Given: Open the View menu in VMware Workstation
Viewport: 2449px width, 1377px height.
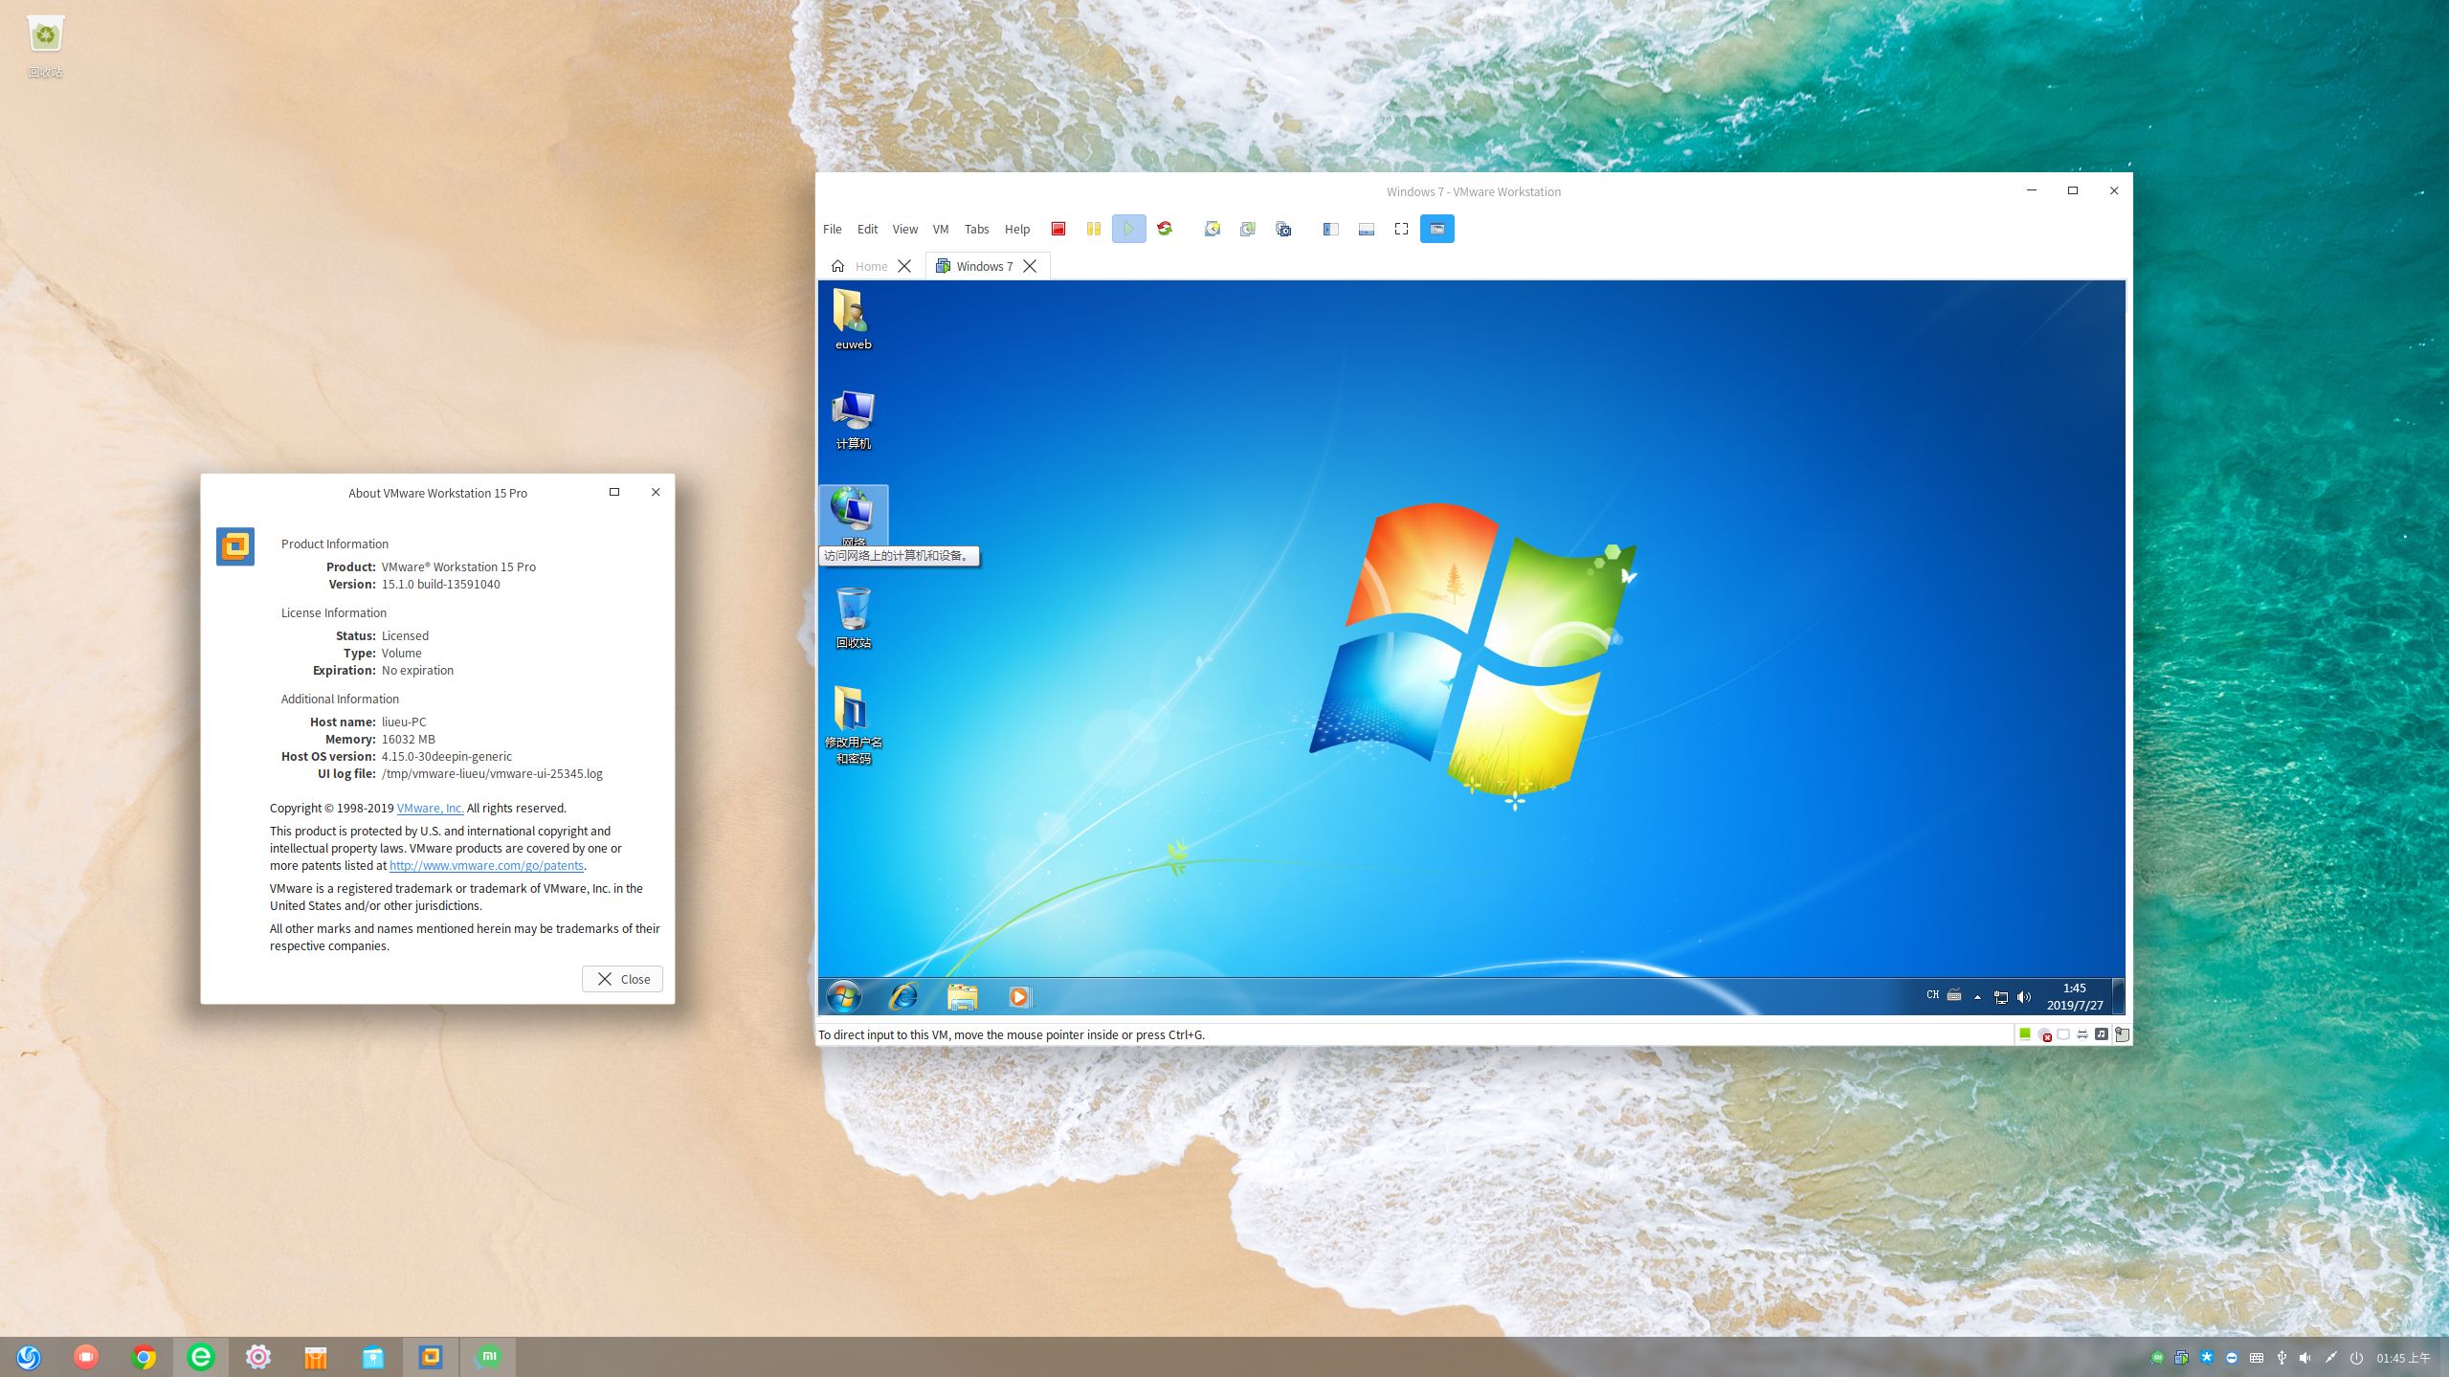Looking at the screenshot, I should (x=904, y=229).
